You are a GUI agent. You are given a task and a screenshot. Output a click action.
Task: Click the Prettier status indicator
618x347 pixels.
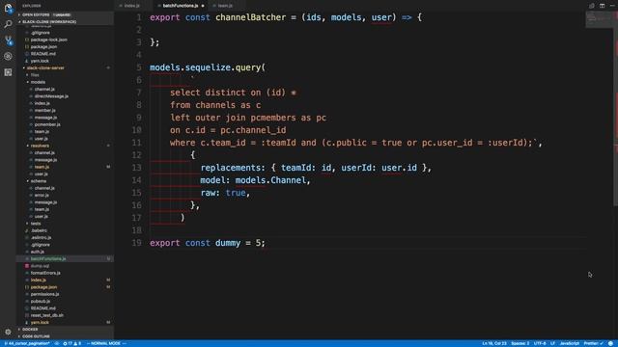[x=593, y=343]
